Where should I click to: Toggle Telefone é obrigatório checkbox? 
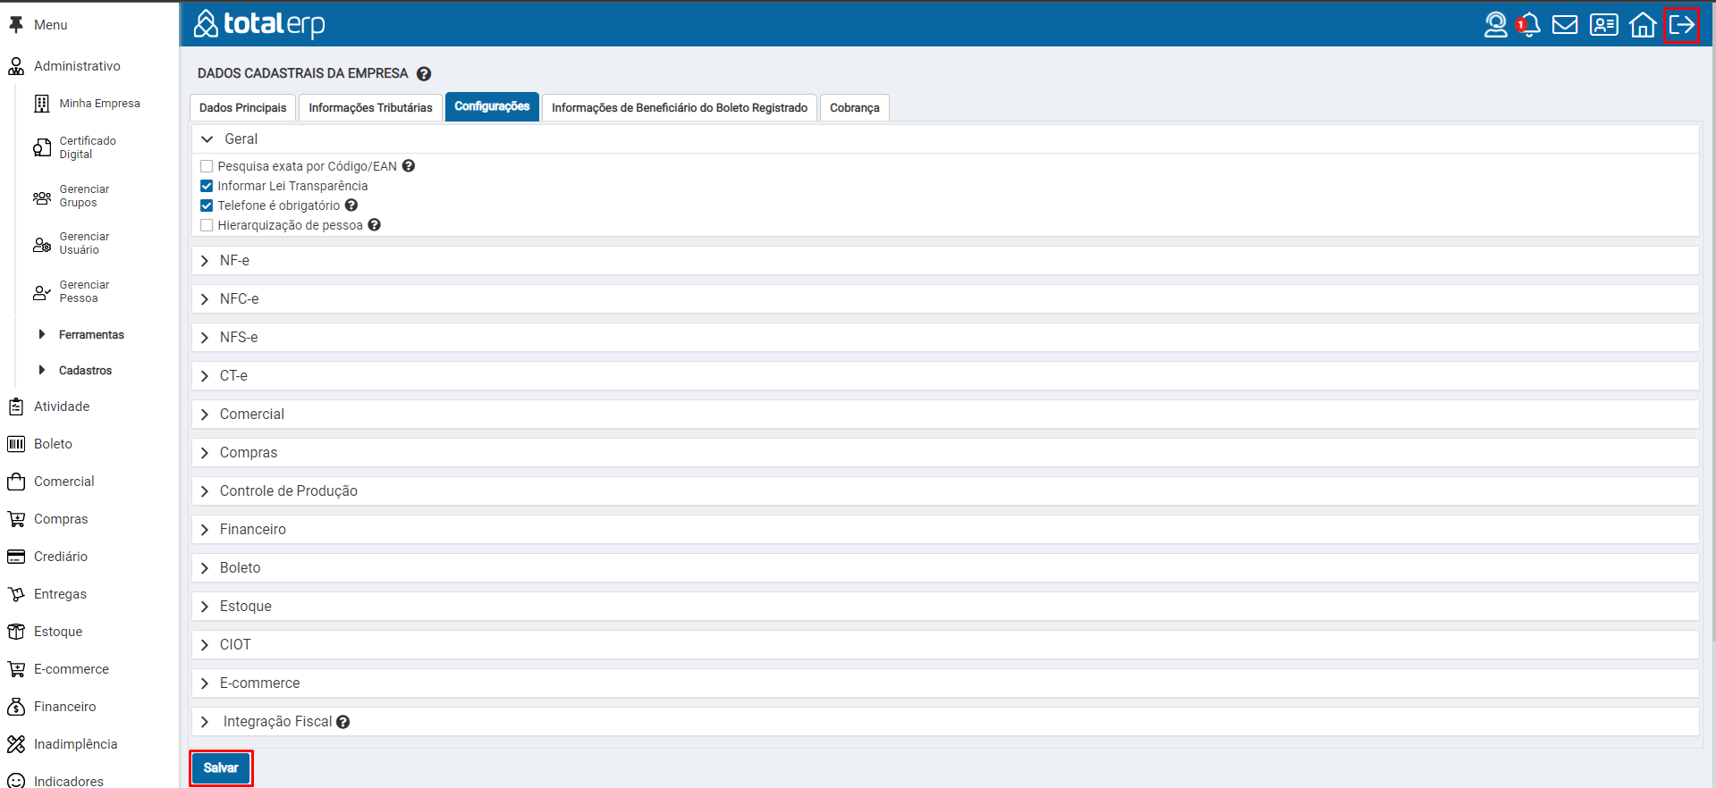[207, 205]
